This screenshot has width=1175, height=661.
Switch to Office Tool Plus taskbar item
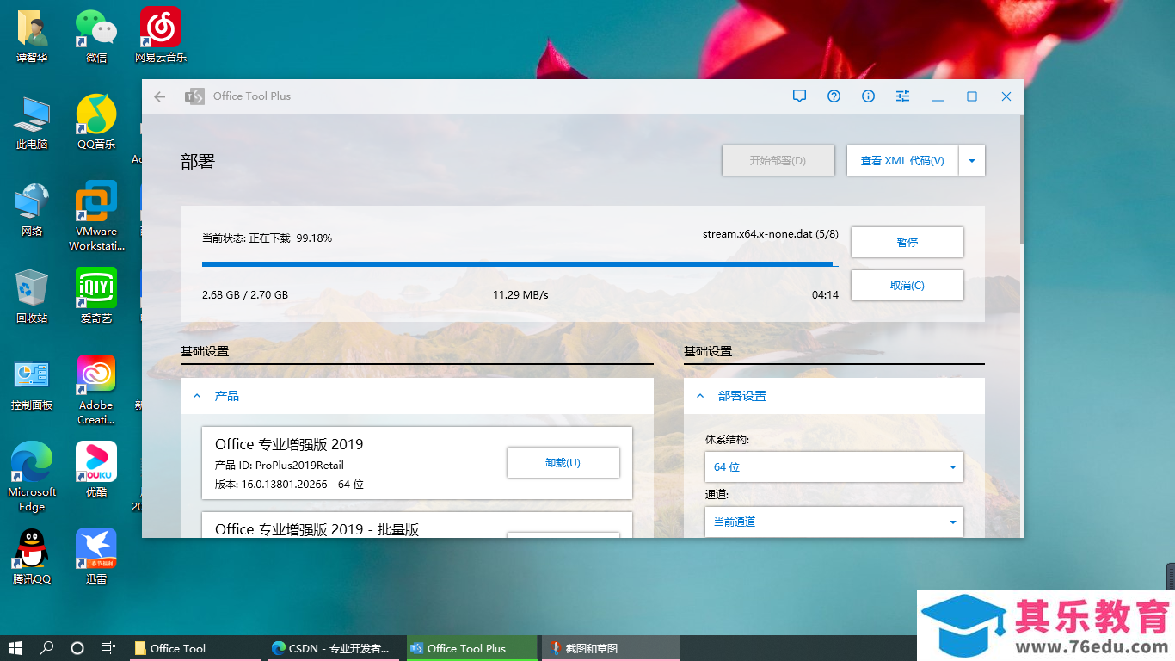[x=471, y=648]
